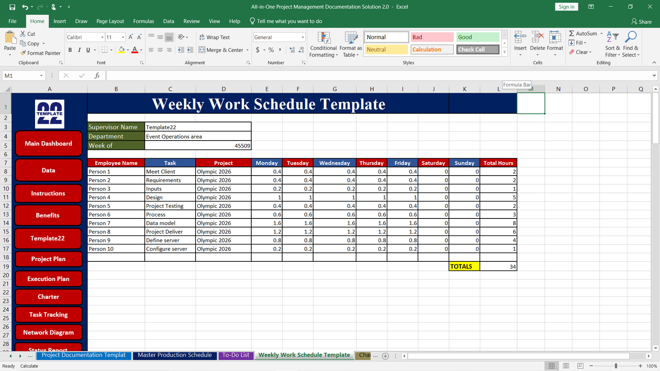This screenshot has height=371, width=660.
Task: Open the font name dropdown
Action: pos(102,37)
